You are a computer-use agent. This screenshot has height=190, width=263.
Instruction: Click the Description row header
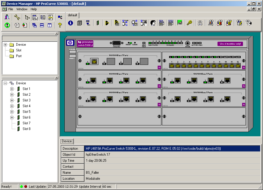click(x=72, y=149)
